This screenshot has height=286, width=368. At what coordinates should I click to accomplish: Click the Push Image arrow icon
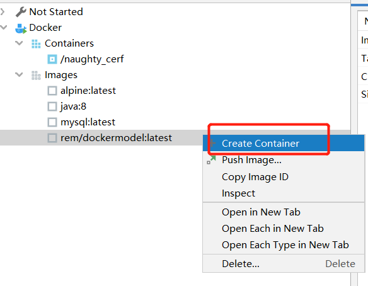click(x=211, y=160)
